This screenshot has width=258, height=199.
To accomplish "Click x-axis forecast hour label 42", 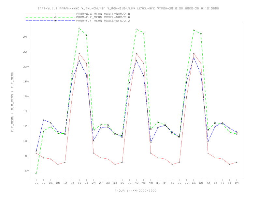I will pyautogui.click(x=136, y=183).
